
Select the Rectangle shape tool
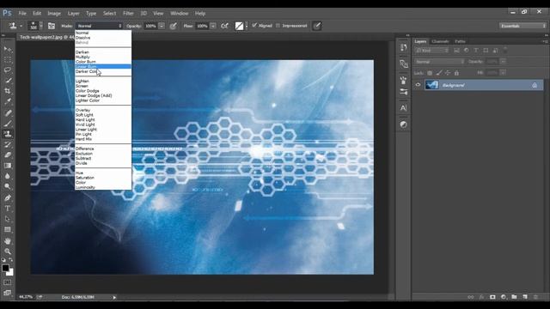pos(8,230)
